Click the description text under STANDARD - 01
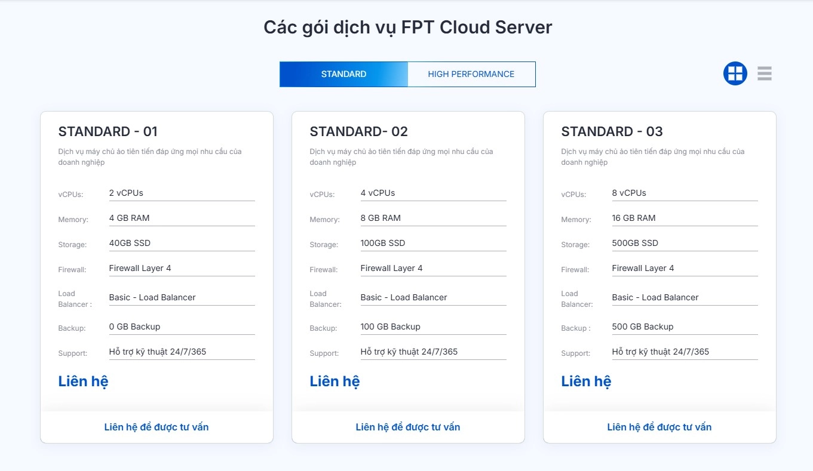This screenshot has height=471, width=813. [150, 157]
